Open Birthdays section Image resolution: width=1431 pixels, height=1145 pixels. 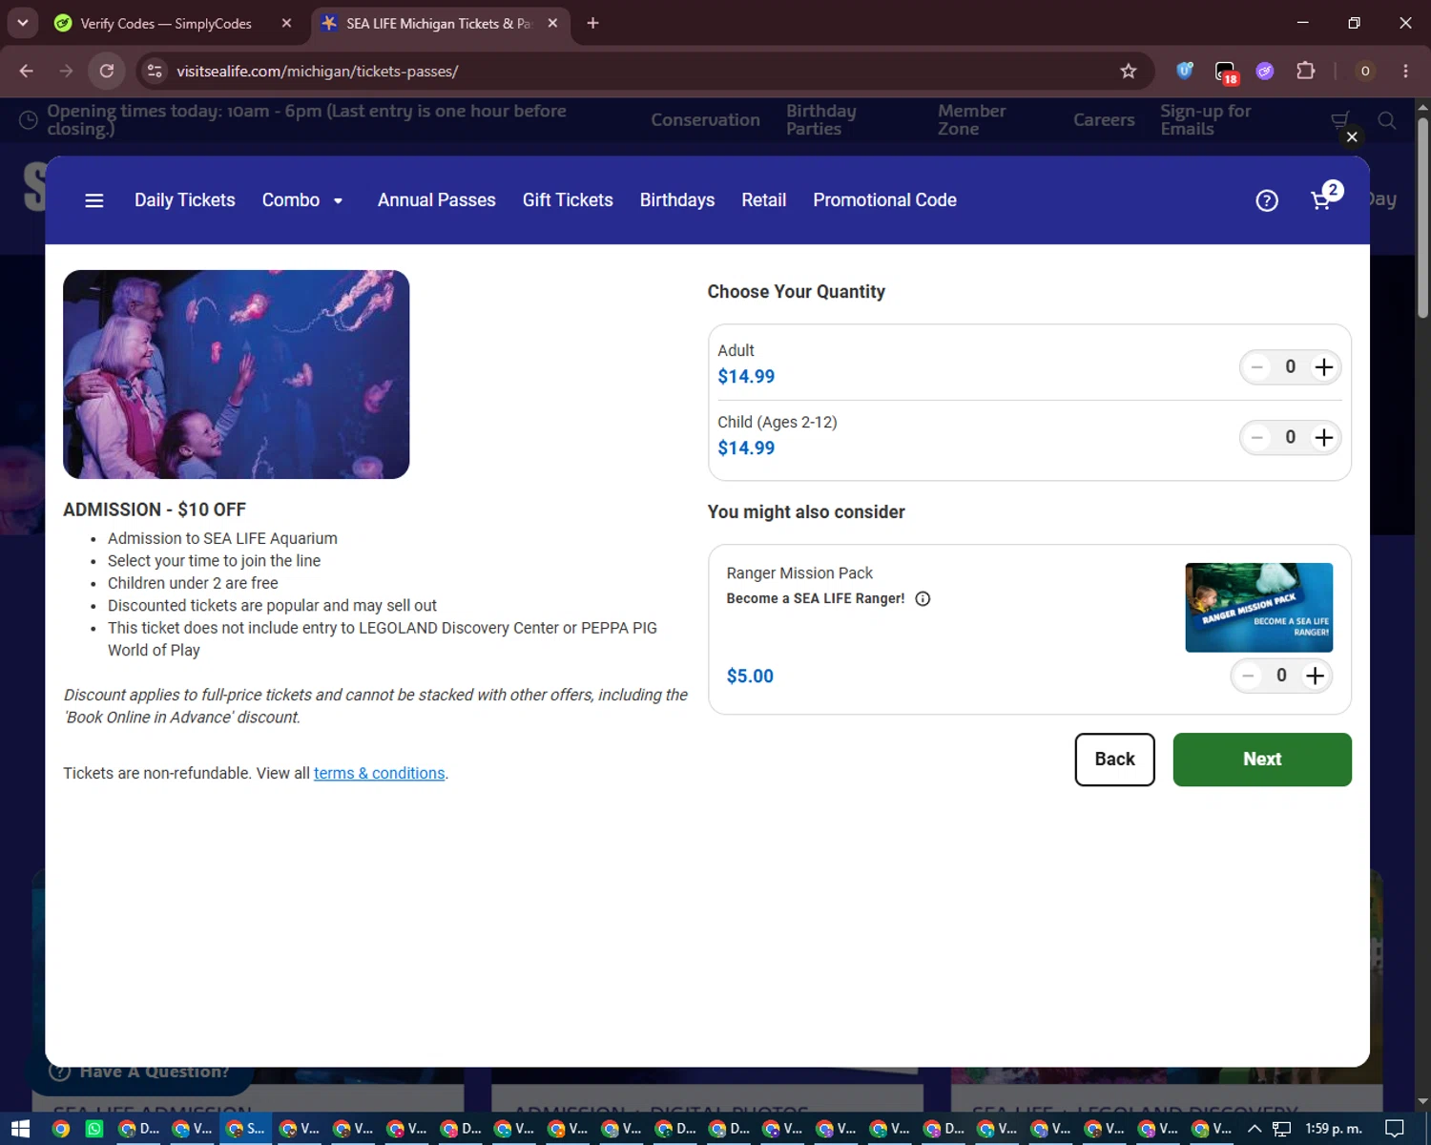coord(677,200)
